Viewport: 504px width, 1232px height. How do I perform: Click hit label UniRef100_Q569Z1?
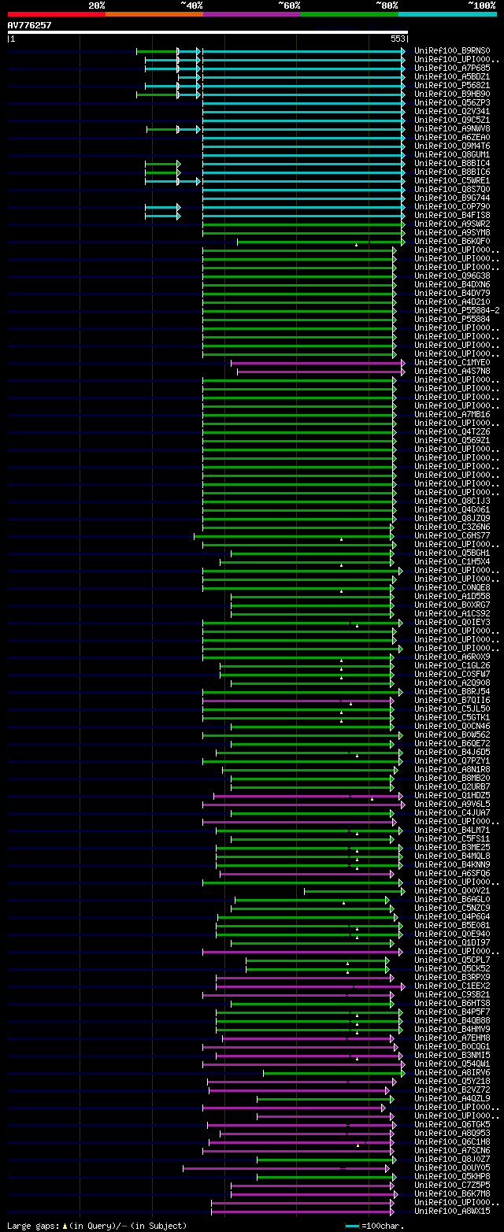click(x=452, y=441)
